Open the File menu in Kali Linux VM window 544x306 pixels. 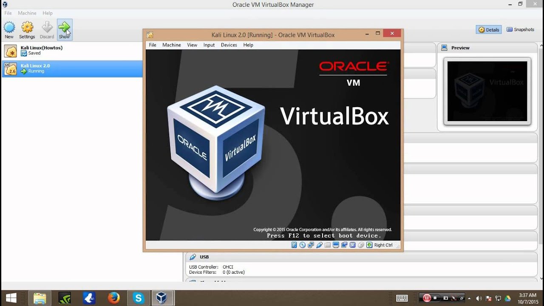153,45
